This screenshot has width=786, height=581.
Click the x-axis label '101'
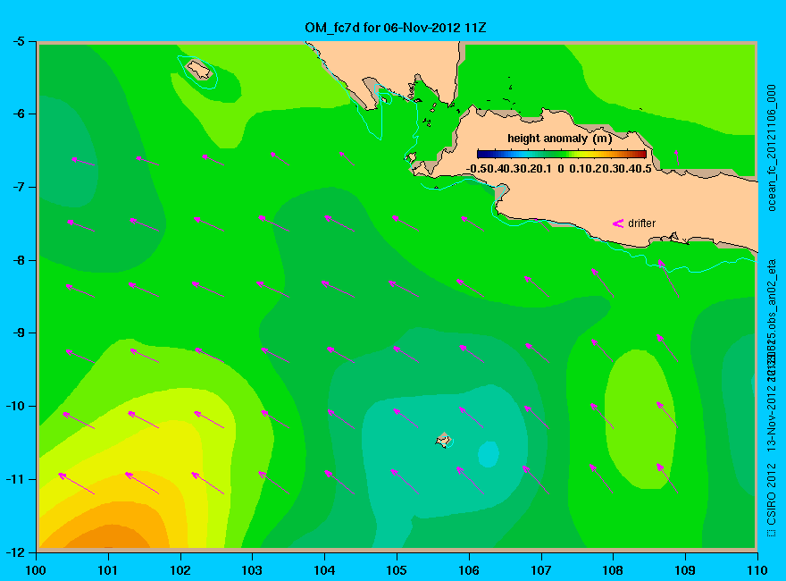pyautogui.click(x=108, y=570)
